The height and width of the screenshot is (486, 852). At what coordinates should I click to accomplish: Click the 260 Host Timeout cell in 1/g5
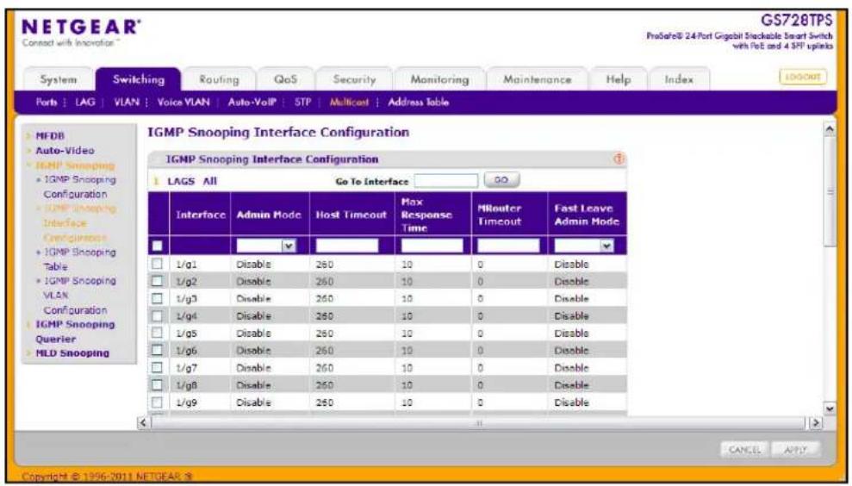coord(325,333)
